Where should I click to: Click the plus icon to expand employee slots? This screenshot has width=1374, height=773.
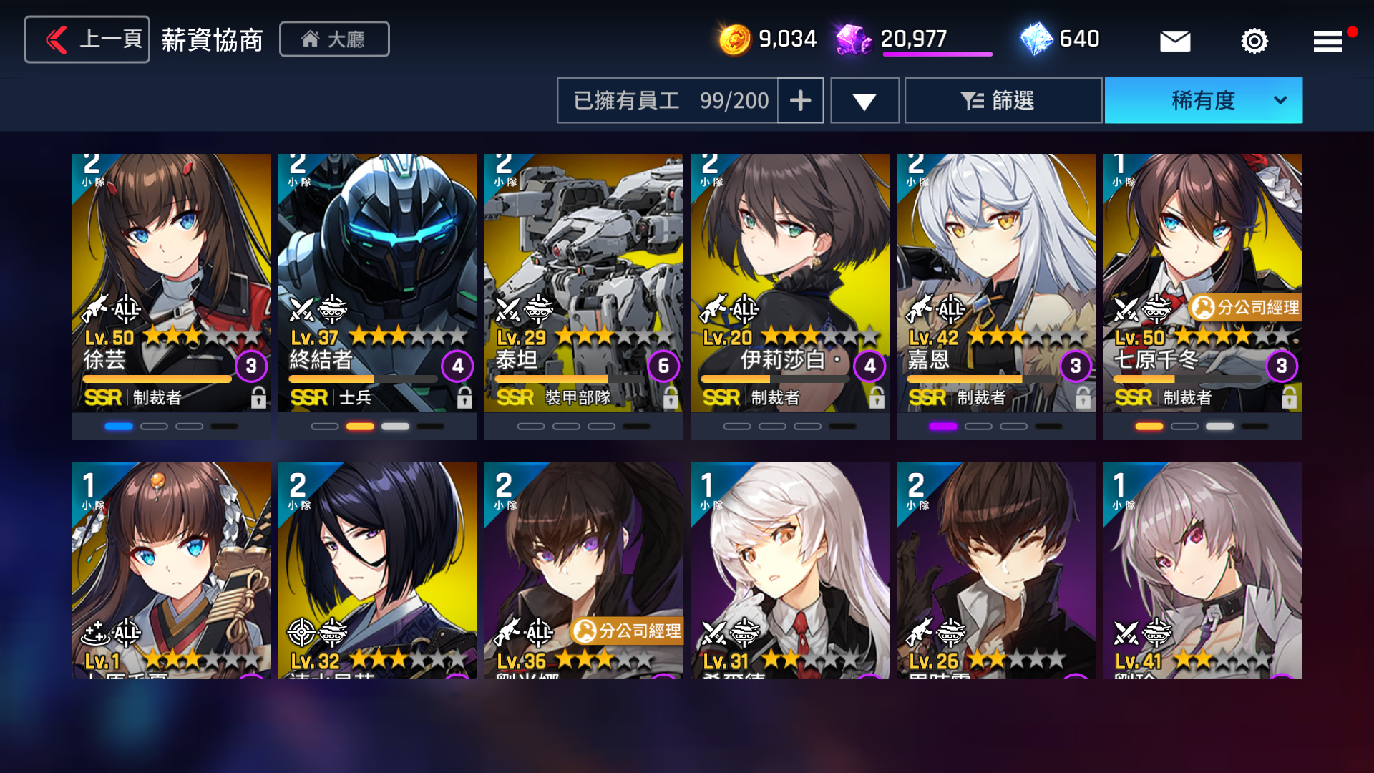click(x=800, y=100)
